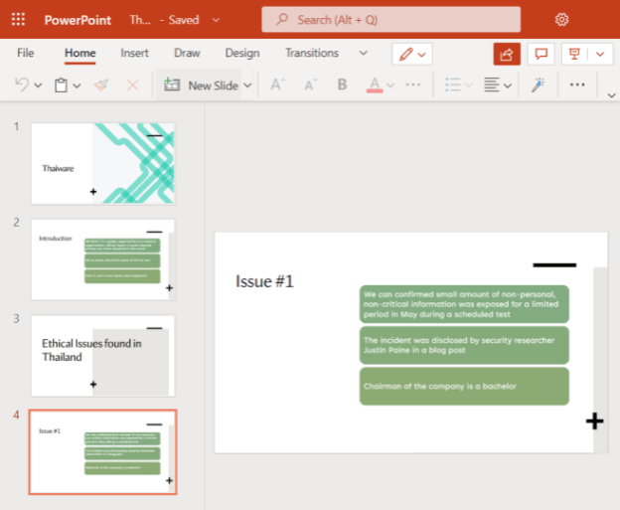Increase font size with larger A
This screenshot has width=620, height=510.
277,85
